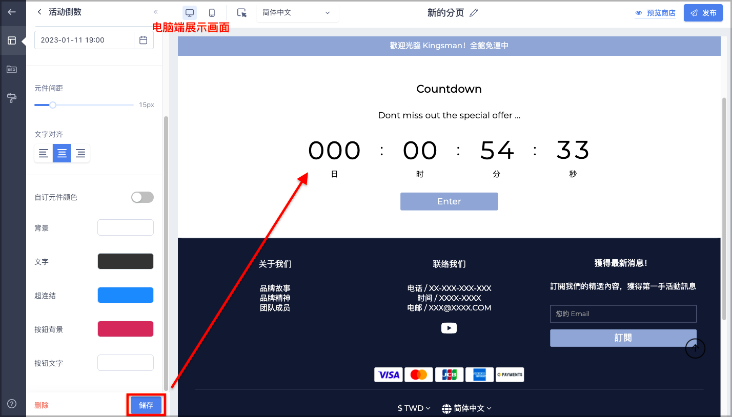
Task: Click the Mastercard payment icon
Action: pyautogui.click(x=419, y=375)
